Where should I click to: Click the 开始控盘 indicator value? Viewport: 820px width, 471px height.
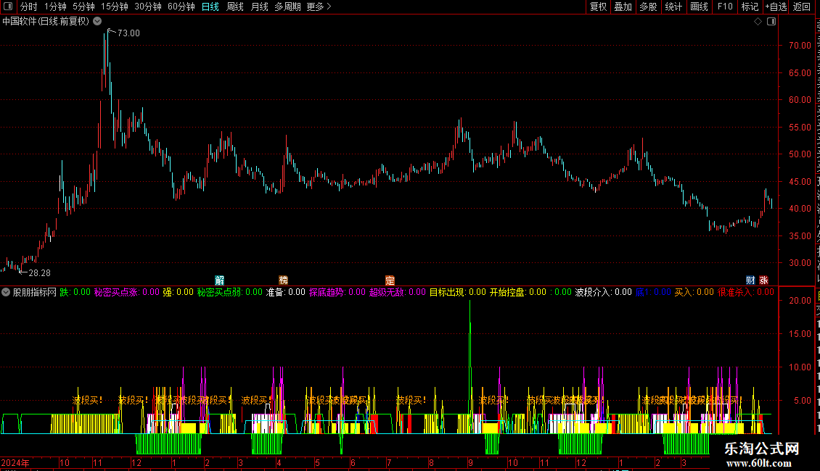517,293
